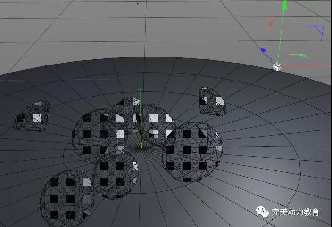Click the yellow axis origin at the disc center
The image size is (332, 227).
(141, 144)
